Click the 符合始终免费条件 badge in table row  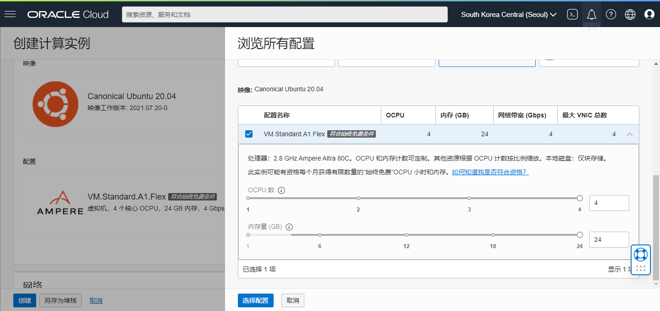(352, 134)
